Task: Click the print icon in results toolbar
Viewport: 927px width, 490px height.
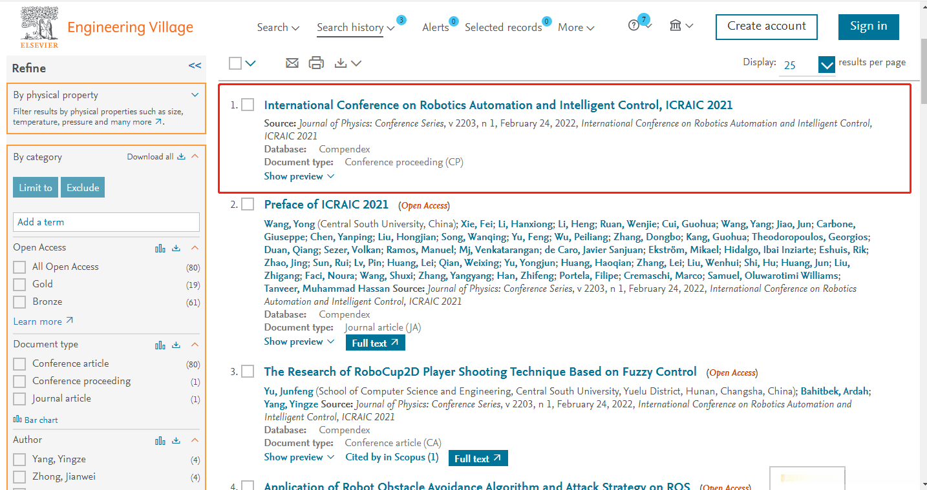Action: [316, 63]
